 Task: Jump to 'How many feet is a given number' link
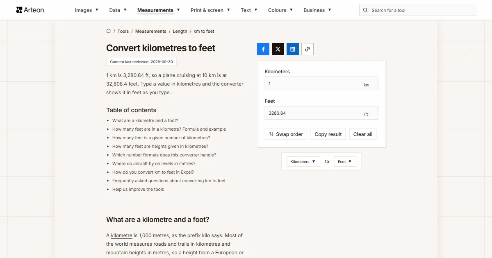(161, 138)
